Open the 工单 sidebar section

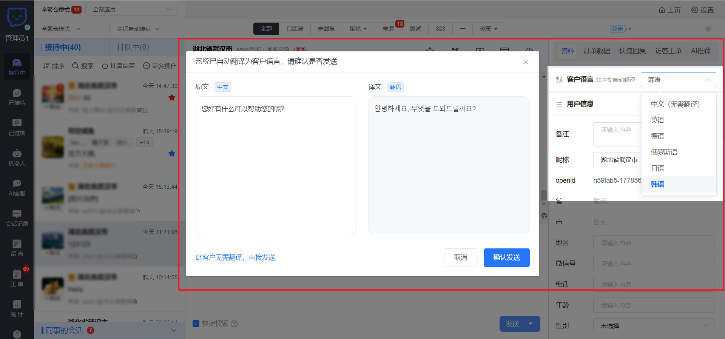tap(17, 279)
